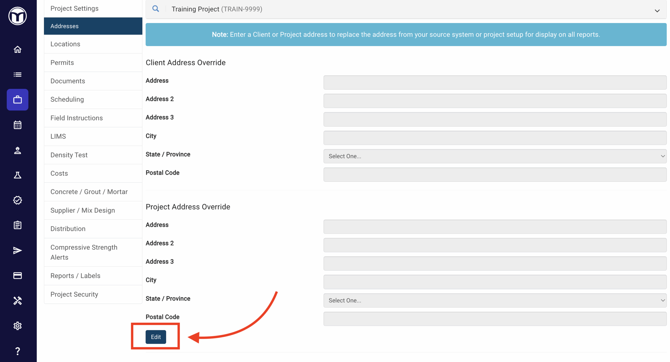The width and height of the screenshot is (670, 362).
Task: Open Client State / Province dropdown
Action: 495,156
